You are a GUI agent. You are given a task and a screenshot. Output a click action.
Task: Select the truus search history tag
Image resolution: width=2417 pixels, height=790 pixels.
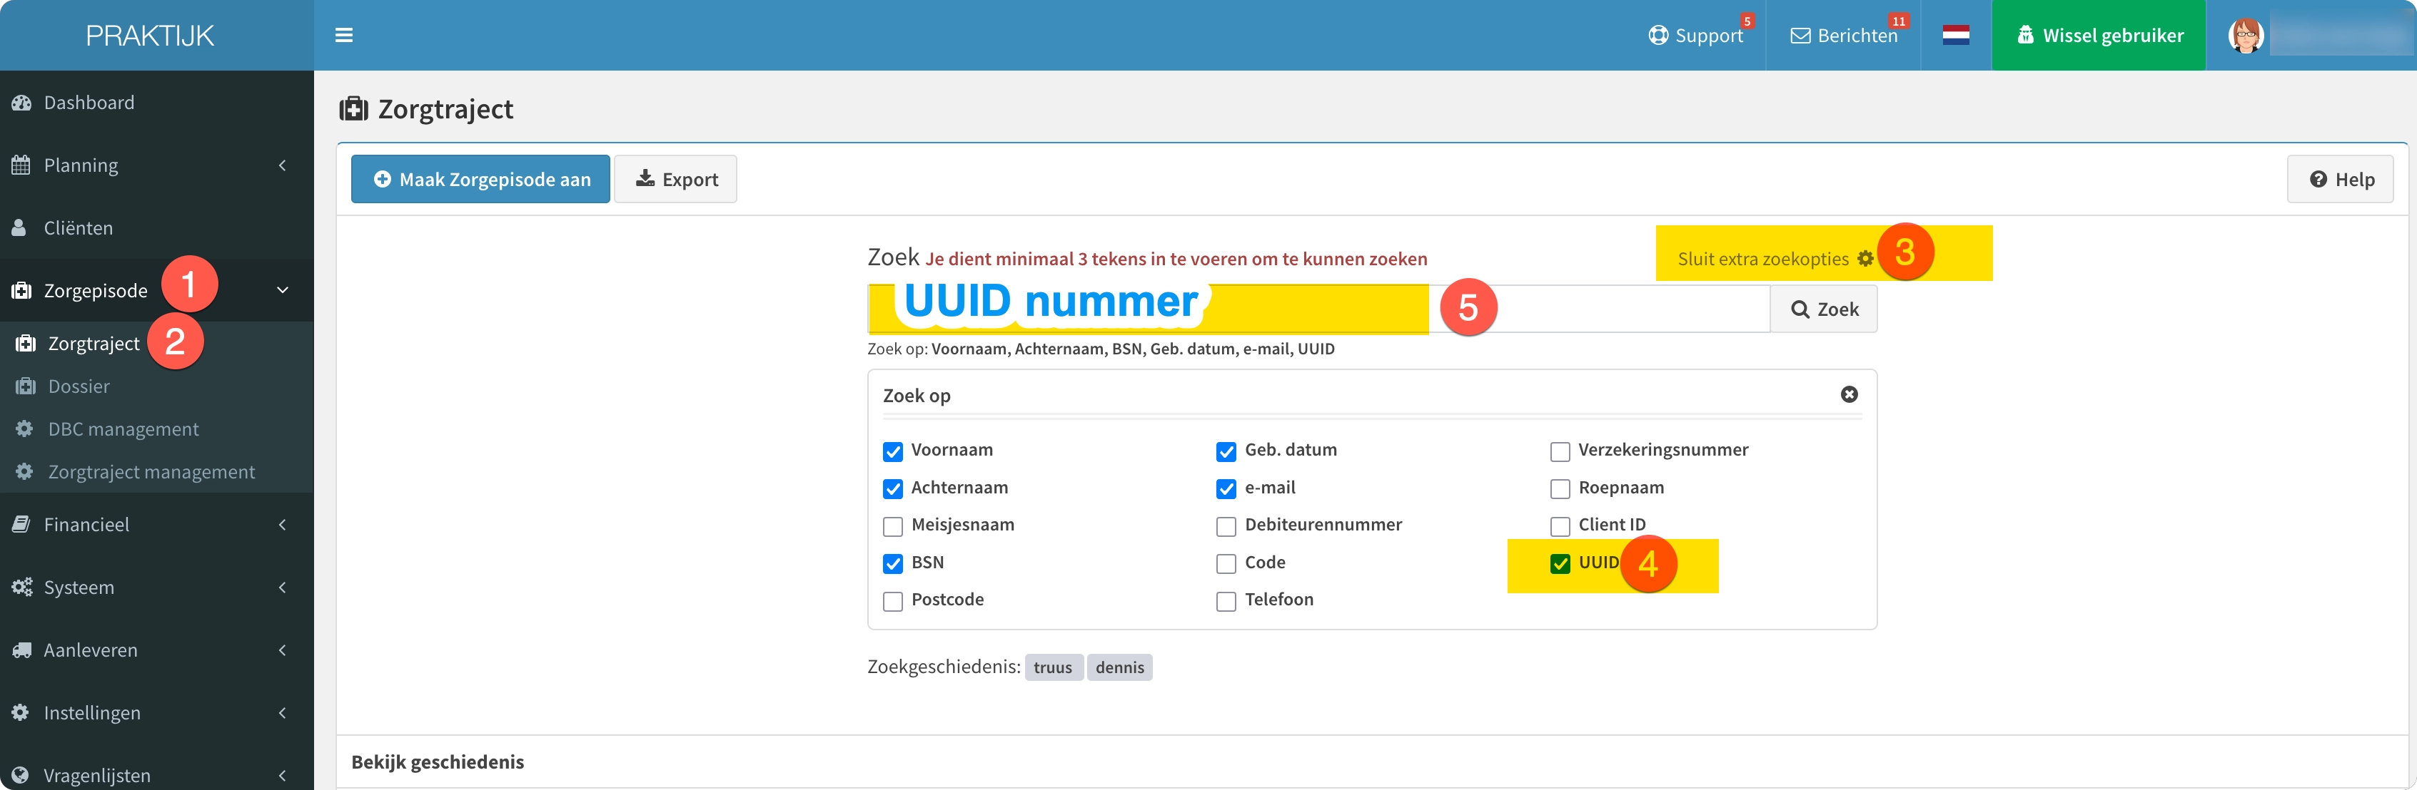[1053, 667]
